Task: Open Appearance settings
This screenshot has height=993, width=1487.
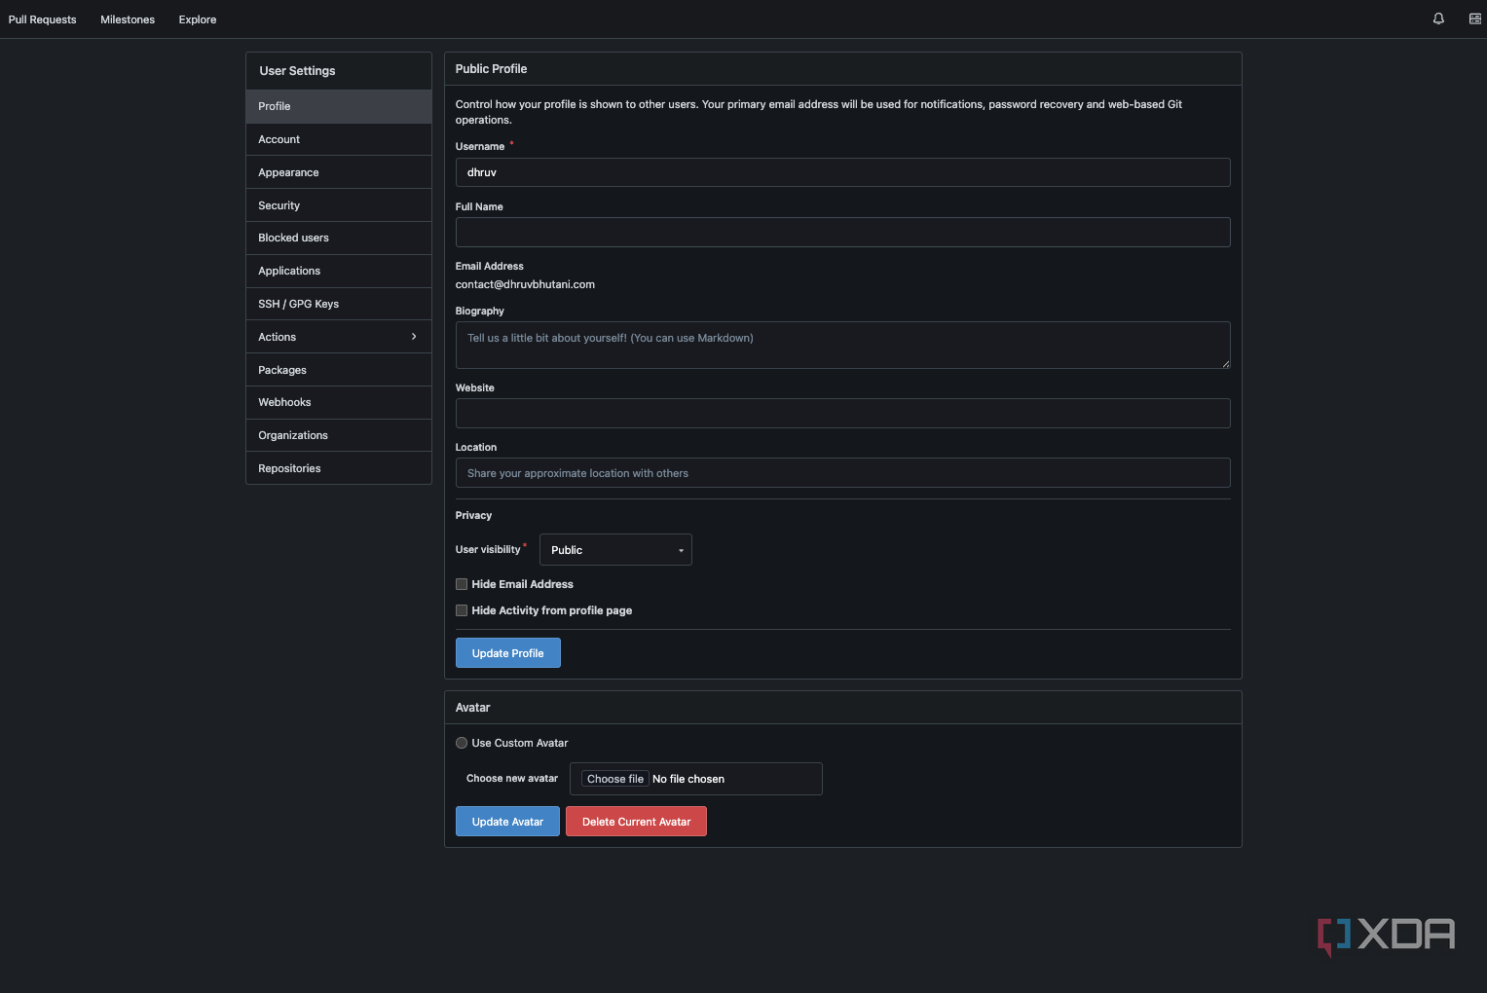Action: pyautogui.click(x=339, y=172)
